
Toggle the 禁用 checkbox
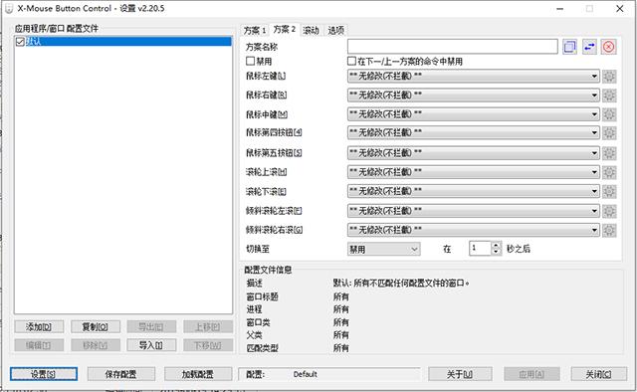click(250, 62)
